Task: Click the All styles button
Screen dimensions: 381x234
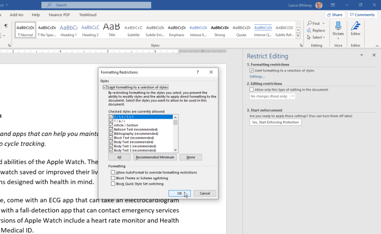Action: 119,157
